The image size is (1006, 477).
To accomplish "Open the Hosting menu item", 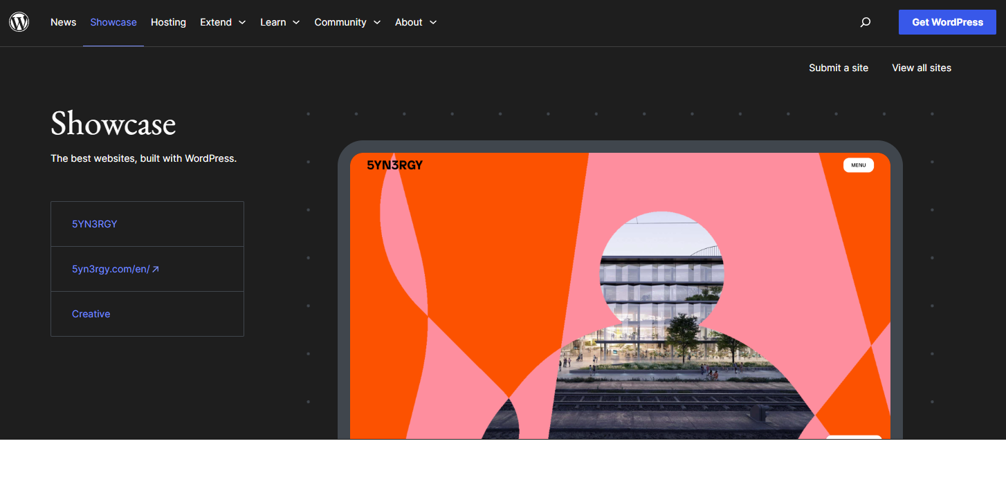I will tap(168, 22).
